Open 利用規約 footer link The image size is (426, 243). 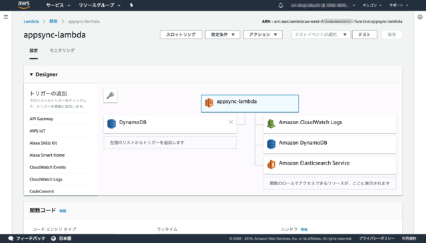tap(409, 238)
